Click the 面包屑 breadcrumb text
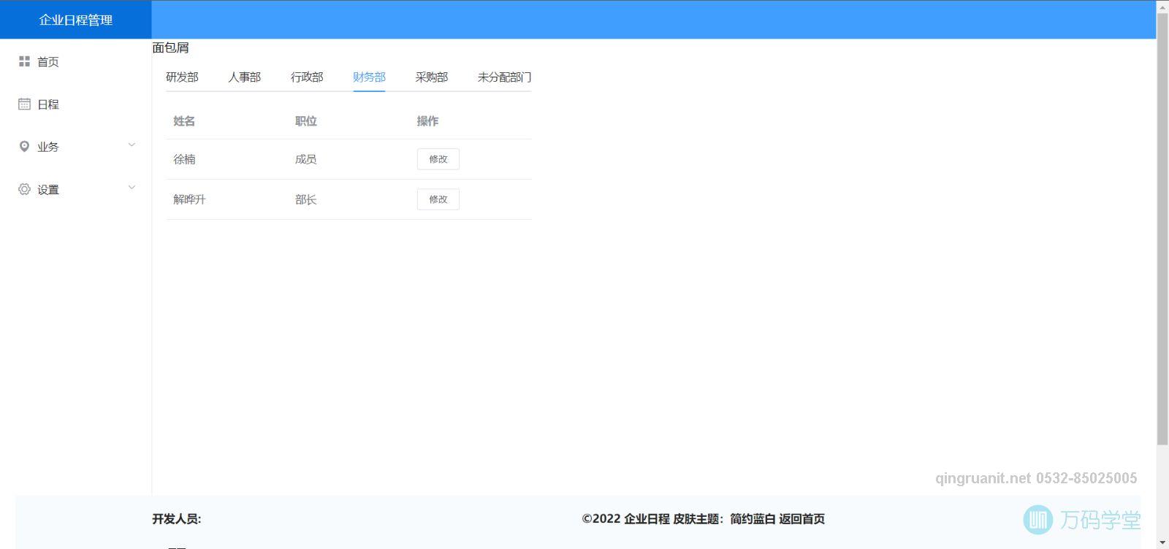Viewport: 1169px width, 549px height. pos(171,48)
